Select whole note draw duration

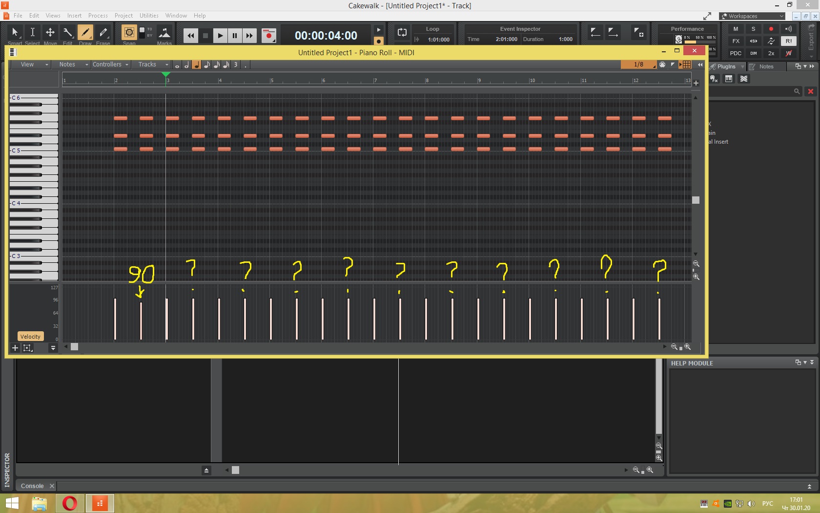click(177, 65)
